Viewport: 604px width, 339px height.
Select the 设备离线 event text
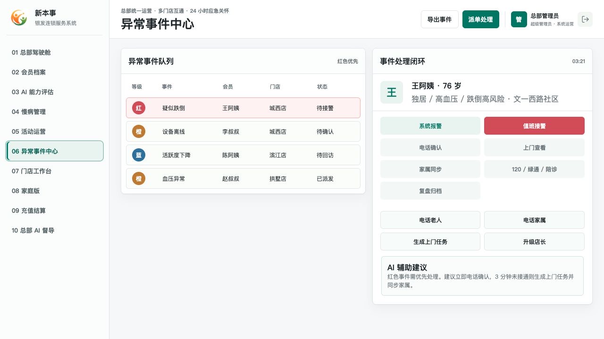click(174, 131)
